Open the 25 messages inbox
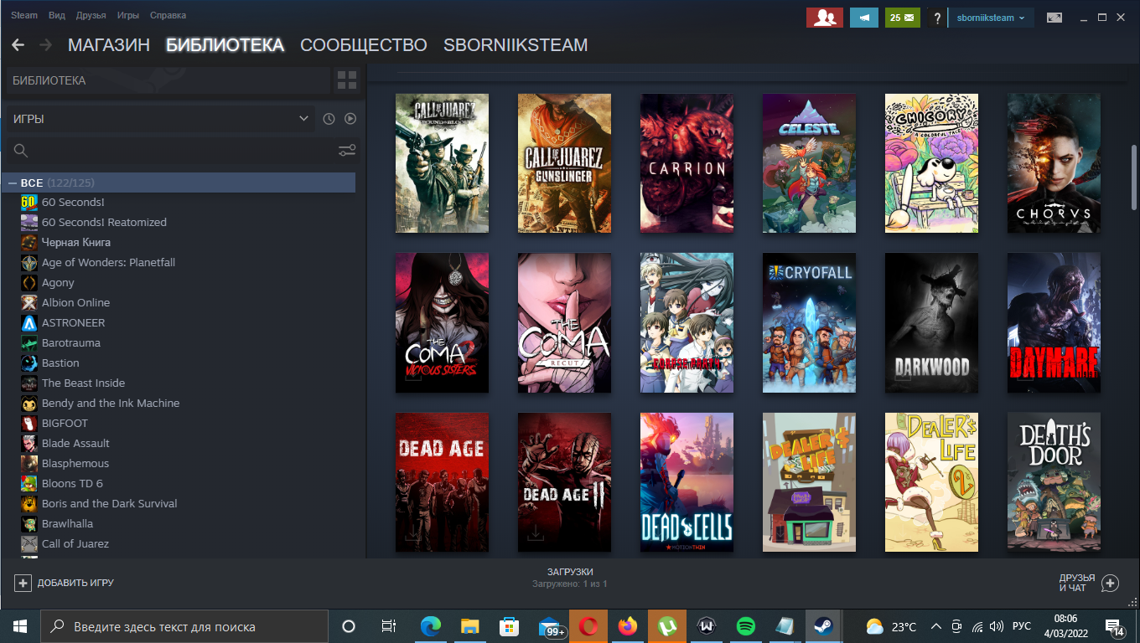 tap(902, 18)
